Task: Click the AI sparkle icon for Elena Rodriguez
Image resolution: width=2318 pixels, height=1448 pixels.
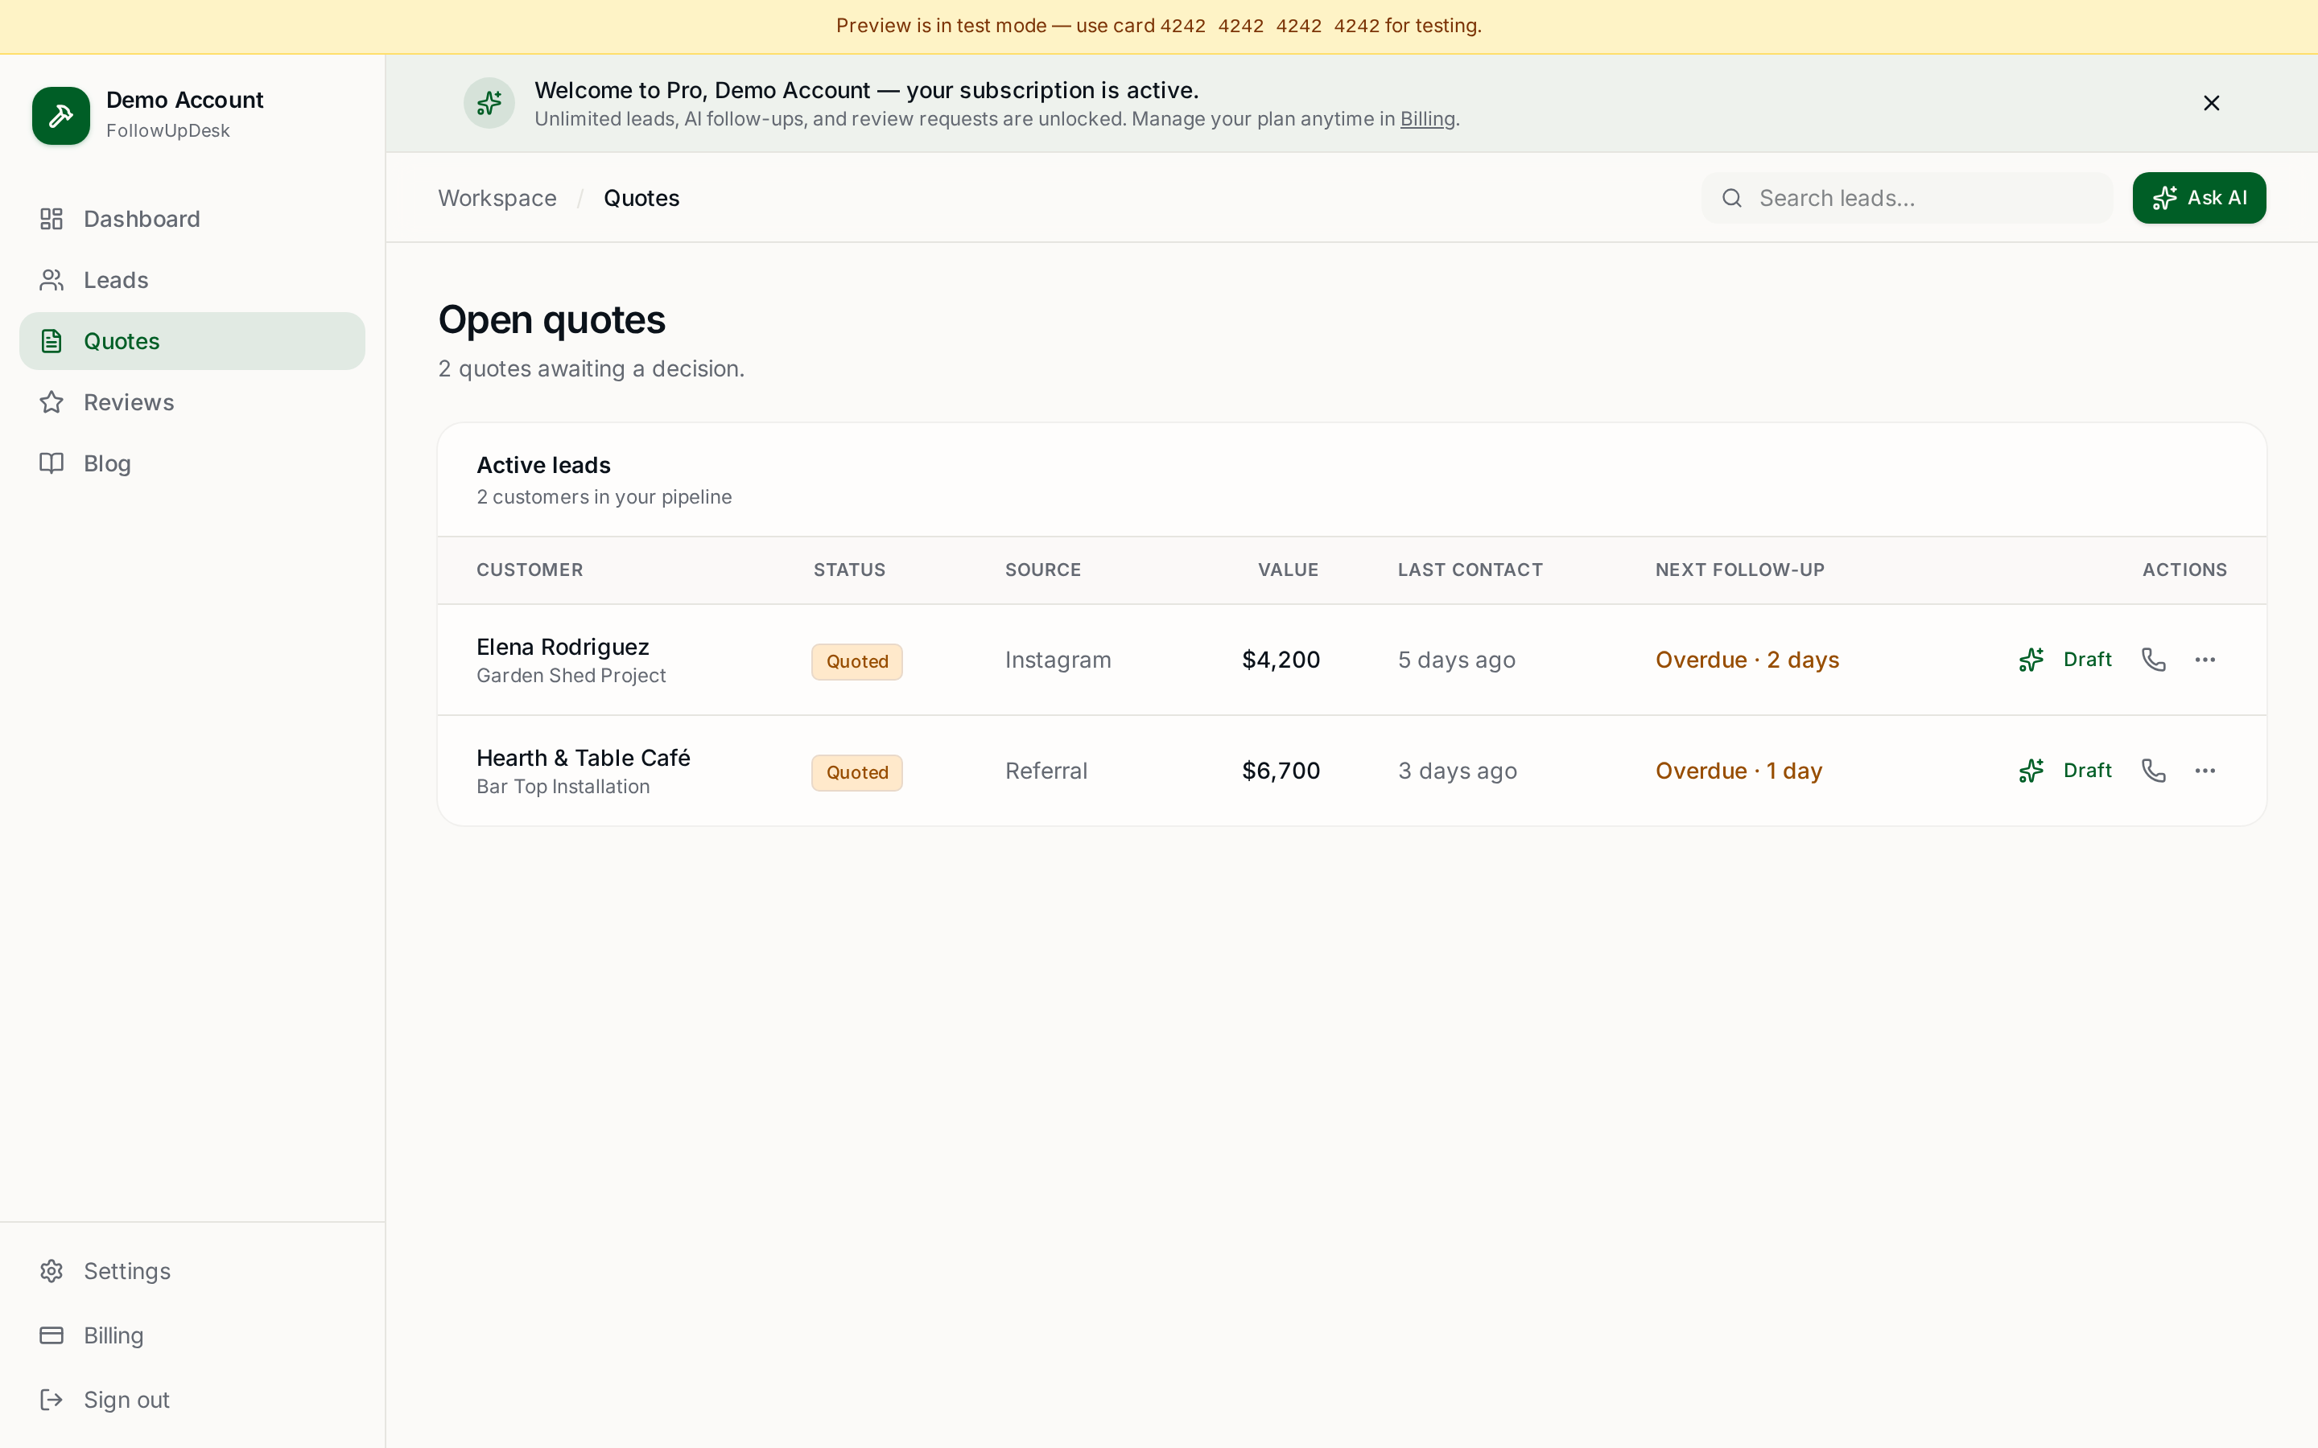Action: [x=2031, y=660]
